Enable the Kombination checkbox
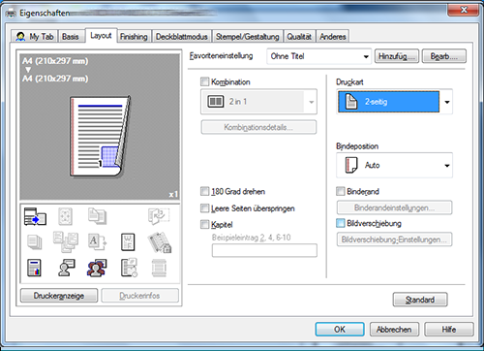Viewport: 484px width, 351px height. point(204,81)
